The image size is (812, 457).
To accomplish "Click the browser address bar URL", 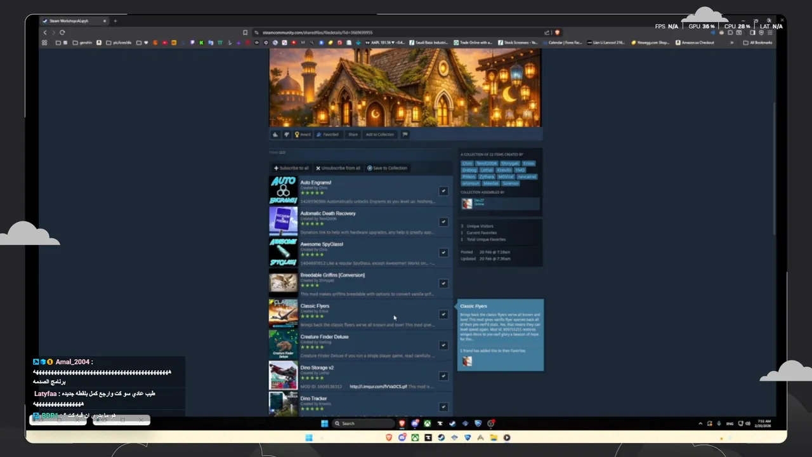I will [x=317, y=32].
